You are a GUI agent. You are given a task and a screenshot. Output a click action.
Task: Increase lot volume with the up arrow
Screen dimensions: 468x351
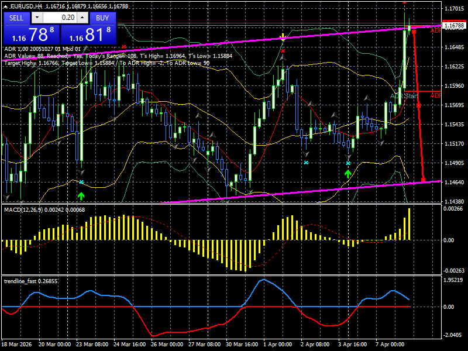(x=82, y=18)
